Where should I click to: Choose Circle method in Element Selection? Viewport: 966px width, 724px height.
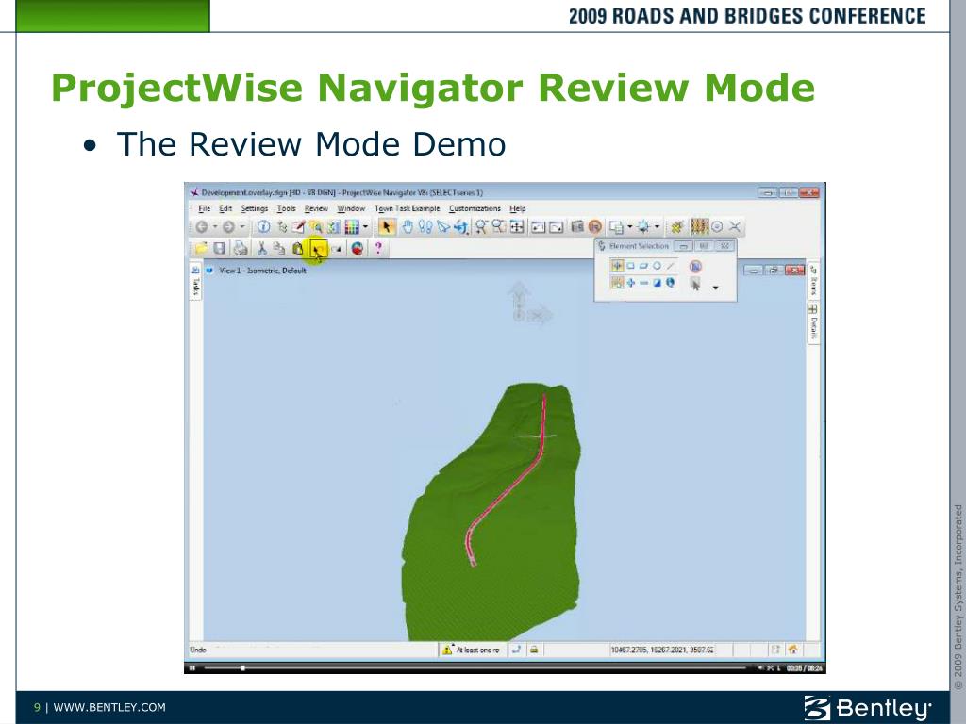(x=657, y=266)
